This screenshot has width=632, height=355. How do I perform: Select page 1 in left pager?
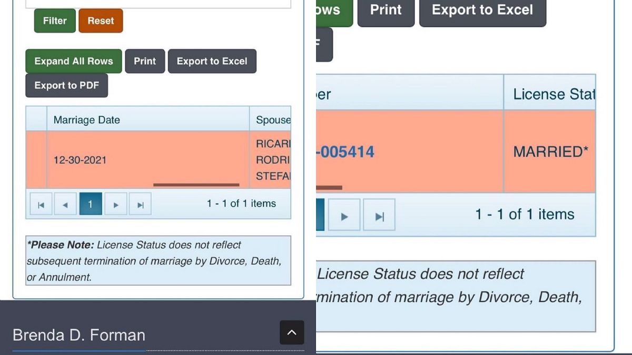click(91, 204)
